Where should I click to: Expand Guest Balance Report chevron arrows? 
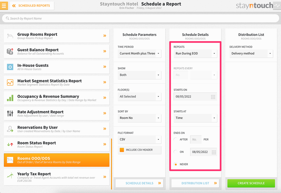(x=105, y=51)
